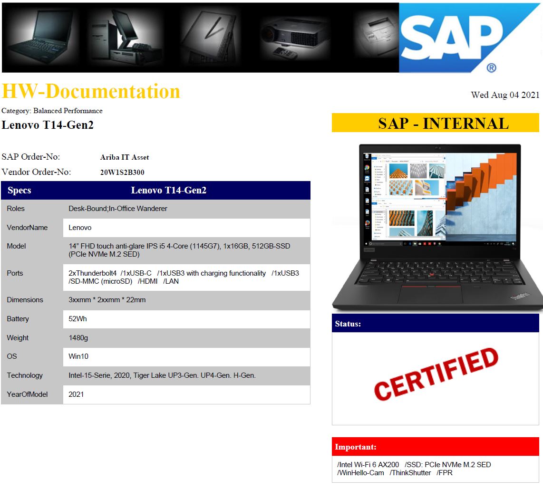543x489 pixels.
Task: Select 2021 in the YearOfModel row
Action: [x=76, y=394]
